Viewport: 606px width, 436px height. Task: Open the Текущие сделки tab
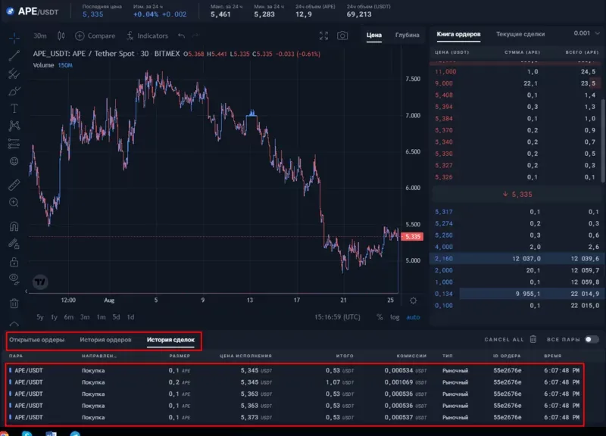pyautogui.click(x=520, y=34)
